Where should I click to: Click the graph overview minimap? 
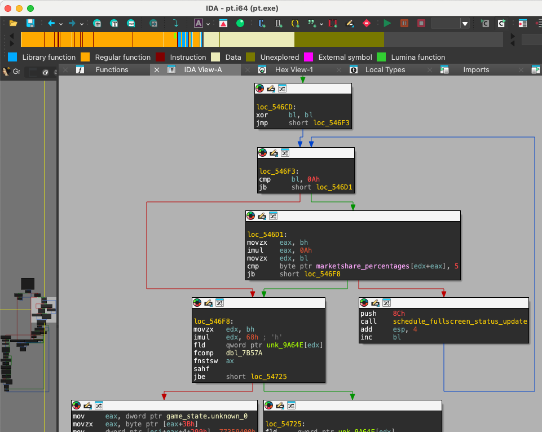(x=28, y=255)
